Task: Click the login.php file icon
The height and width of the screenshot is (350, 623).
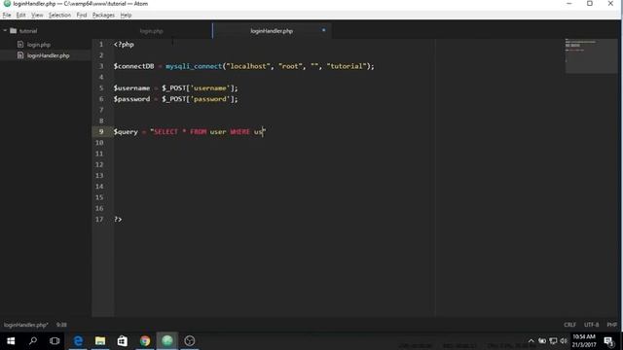Action: tap(20, 45)
